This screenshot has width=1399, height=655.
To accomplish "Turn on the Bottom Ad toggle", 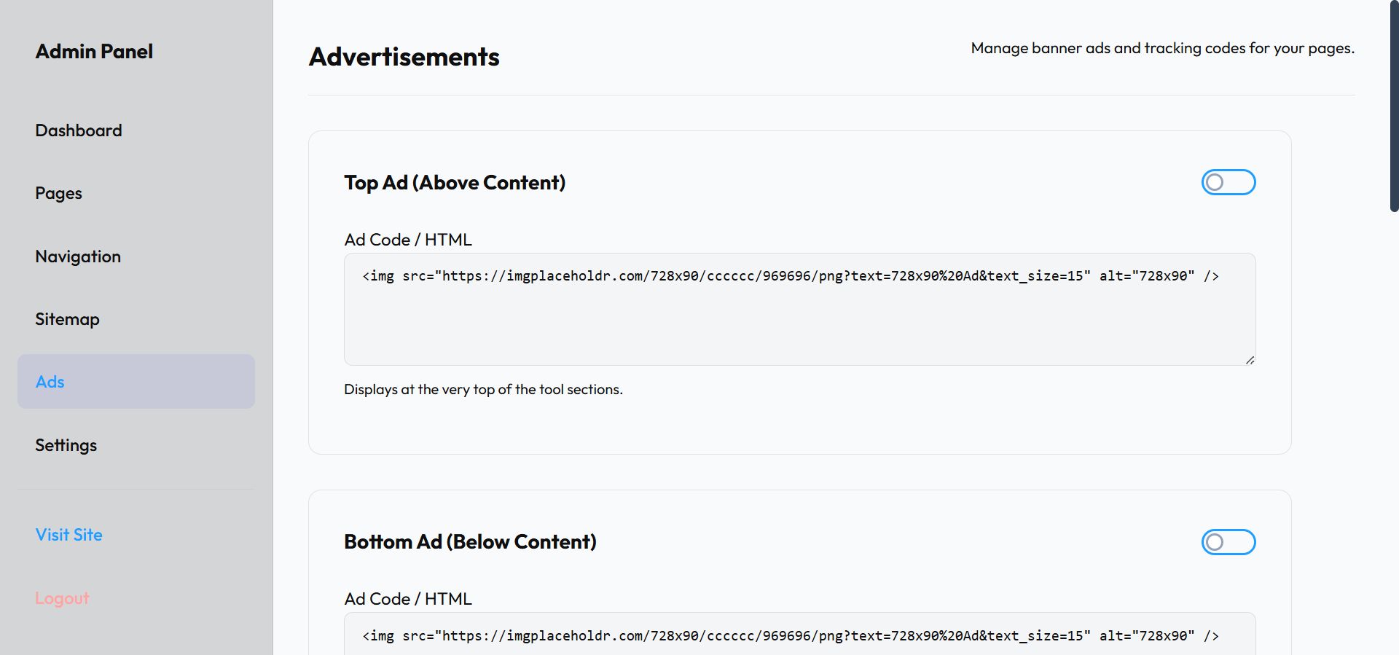I will point(1228,542).
